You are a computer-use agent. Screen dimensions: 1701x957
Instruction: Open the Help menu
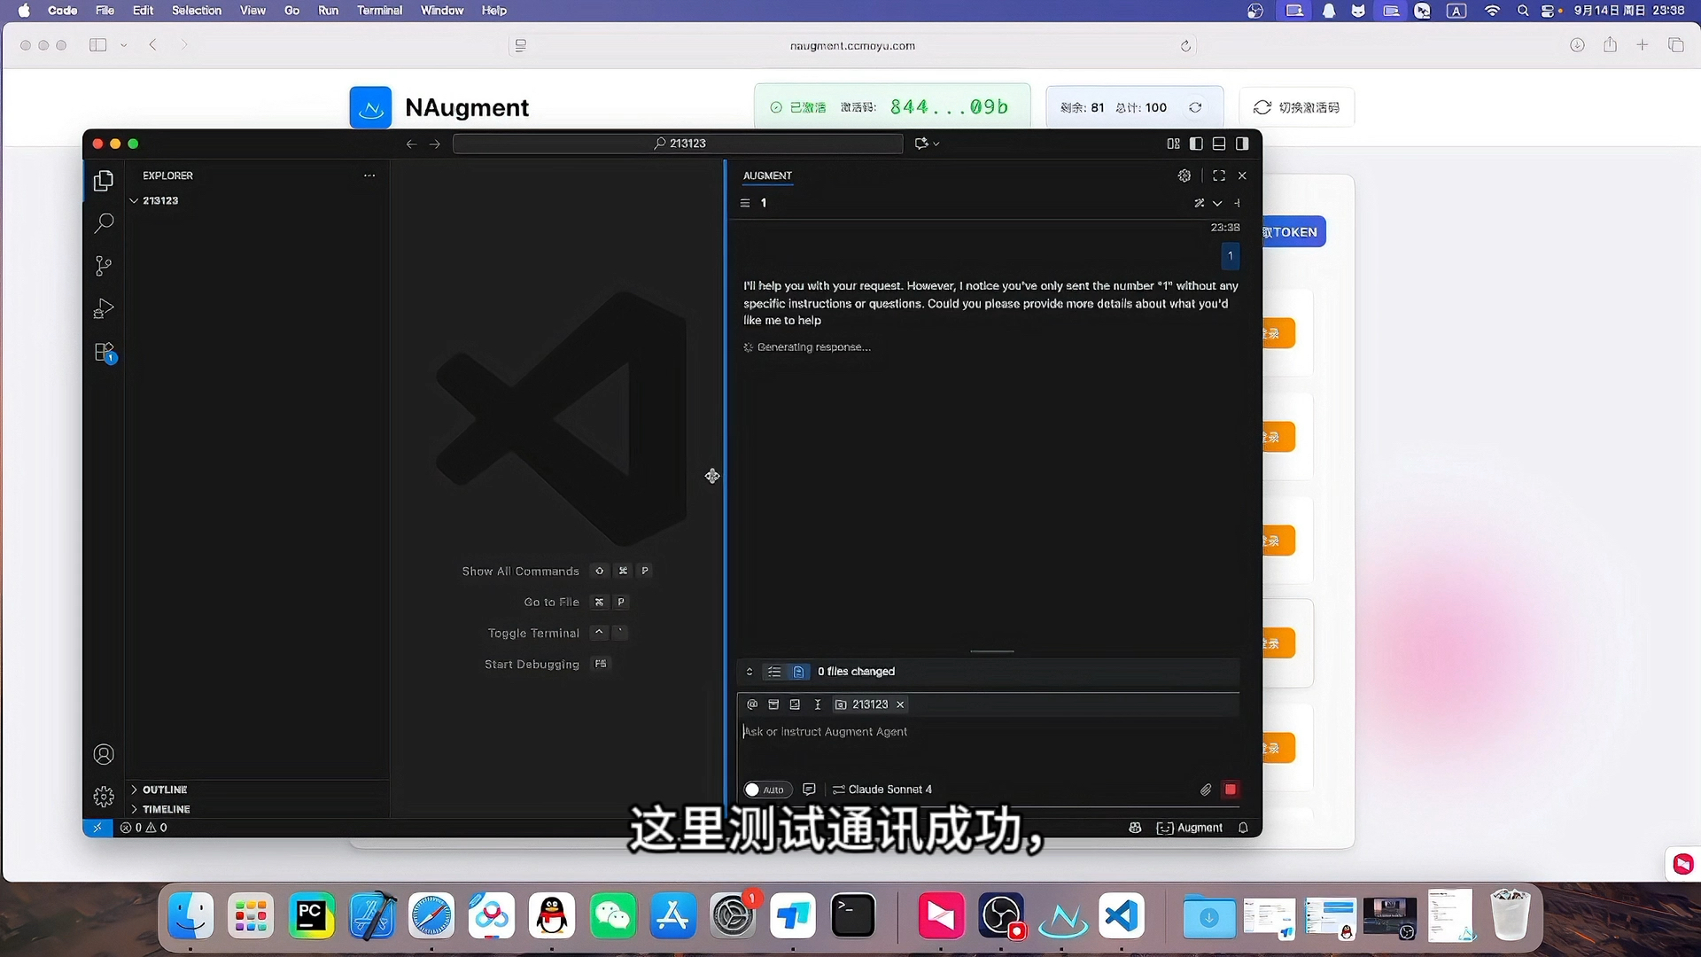click(x=493, y=11)
